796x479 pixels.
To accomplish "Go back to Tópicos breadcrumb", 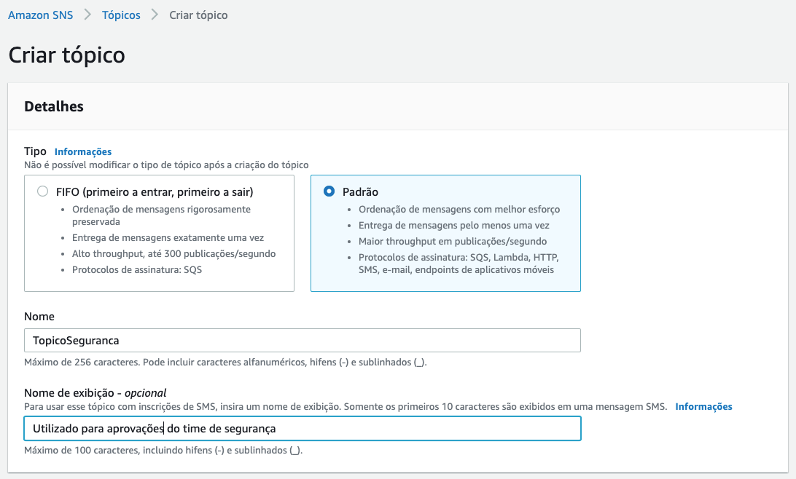I will click(121, 15).
